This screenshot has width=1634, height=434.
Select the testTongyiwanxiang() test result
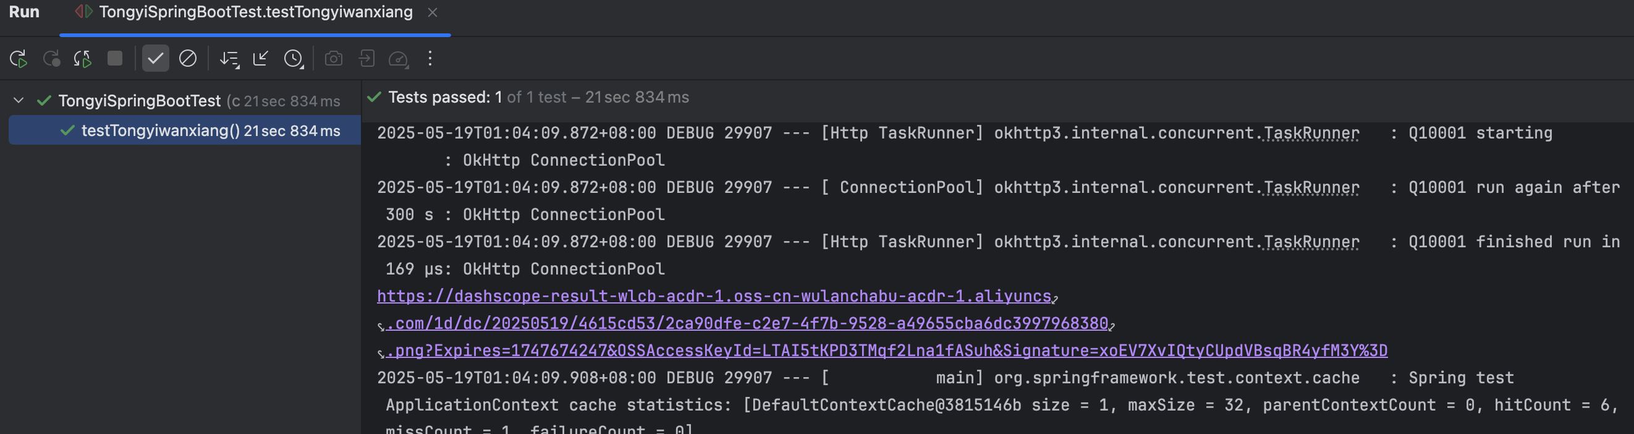185,130
